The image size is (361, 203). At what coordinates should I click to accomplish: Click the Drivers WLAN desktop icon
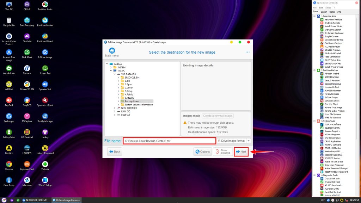pyautogui.click(x=27, y=86)
